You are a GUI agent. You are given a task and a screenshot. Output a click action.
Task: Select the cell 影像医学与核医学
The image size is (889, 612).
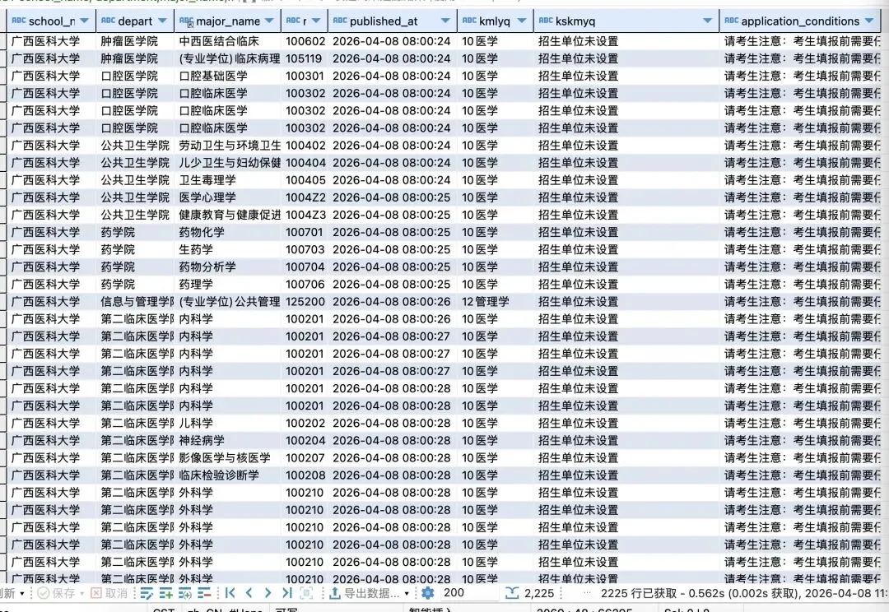228,458
